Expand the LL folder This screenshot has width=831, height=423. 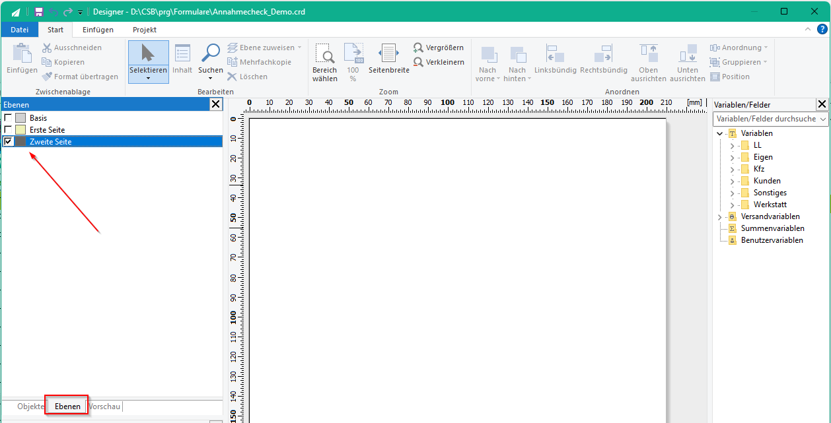point(732,145)
